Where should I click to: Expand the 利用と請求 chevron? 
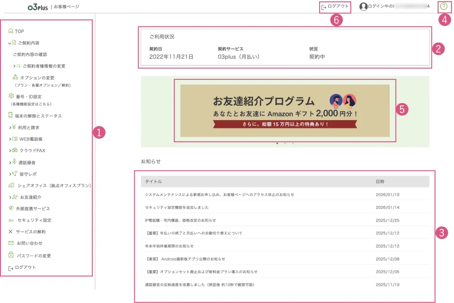(10, 127)
